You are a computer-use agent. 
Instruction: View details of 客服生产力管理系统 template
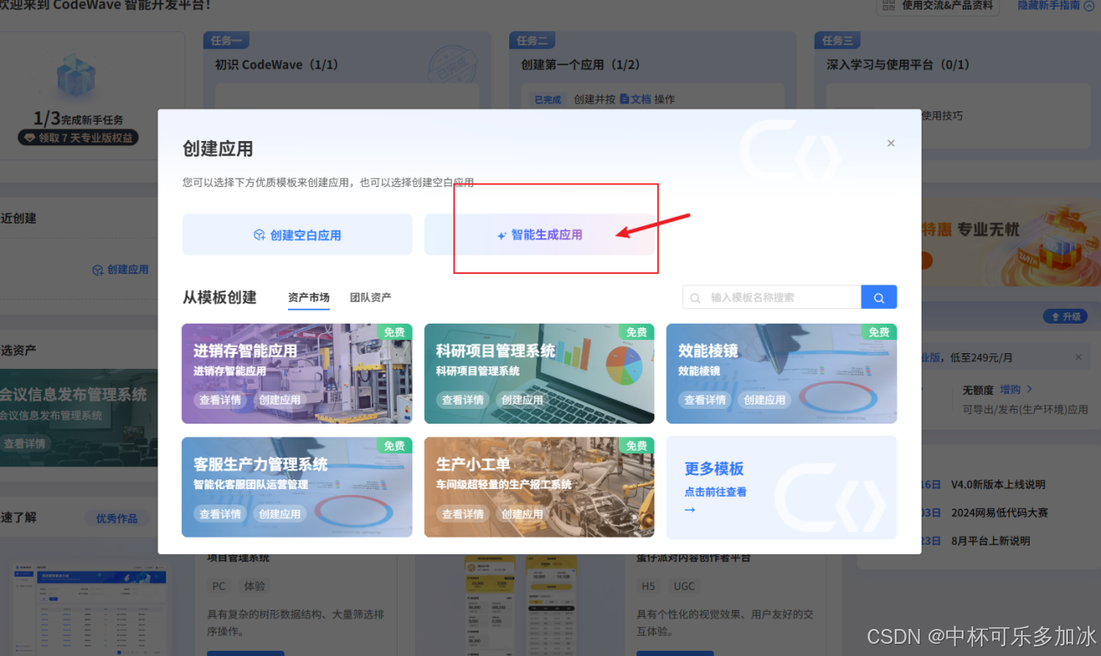coord(220,514)
